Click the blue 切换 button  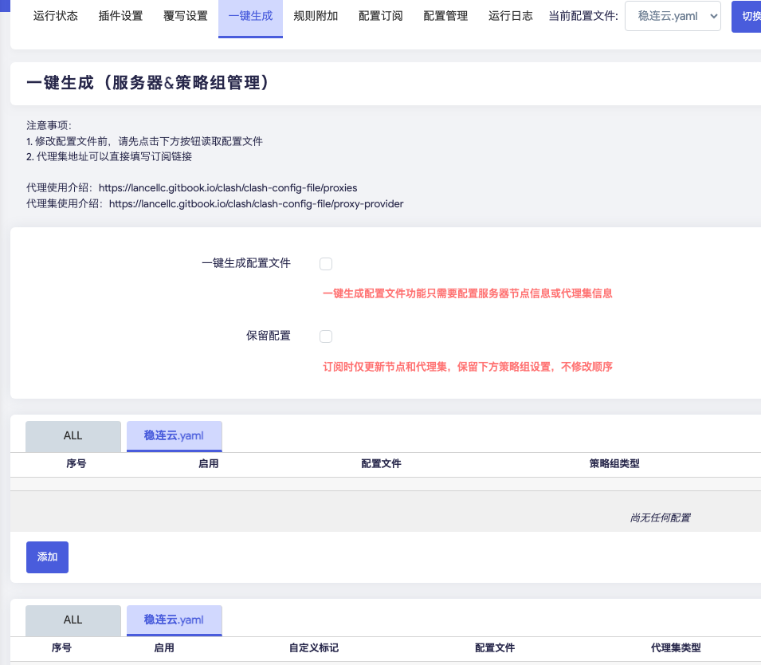747,16
